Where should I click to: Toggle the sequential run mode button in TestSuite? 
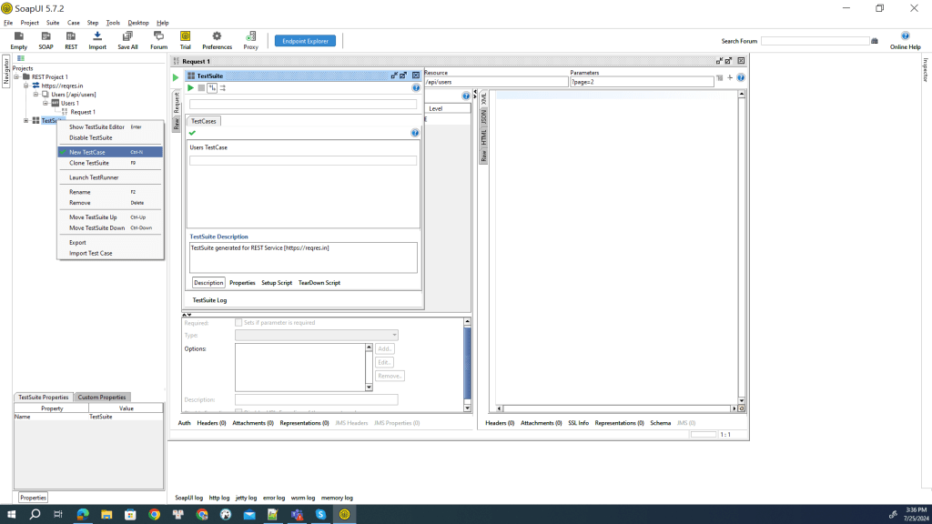pyautogui.click(x=212, y=88)
